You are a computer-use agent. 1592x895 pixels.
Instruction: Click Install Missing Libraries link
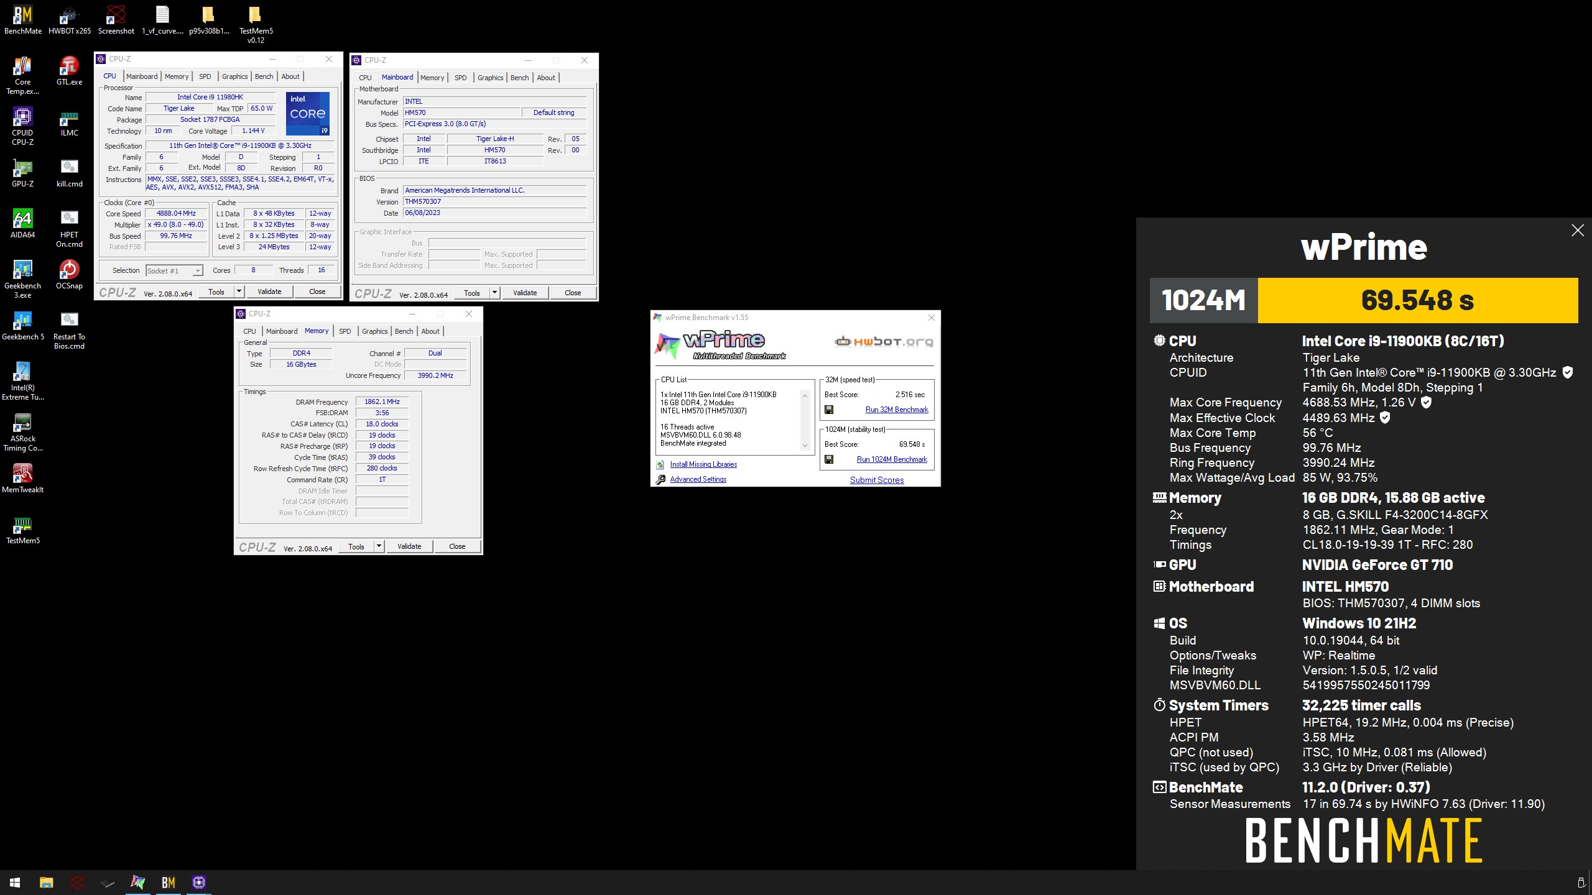(x=703, y=464)
